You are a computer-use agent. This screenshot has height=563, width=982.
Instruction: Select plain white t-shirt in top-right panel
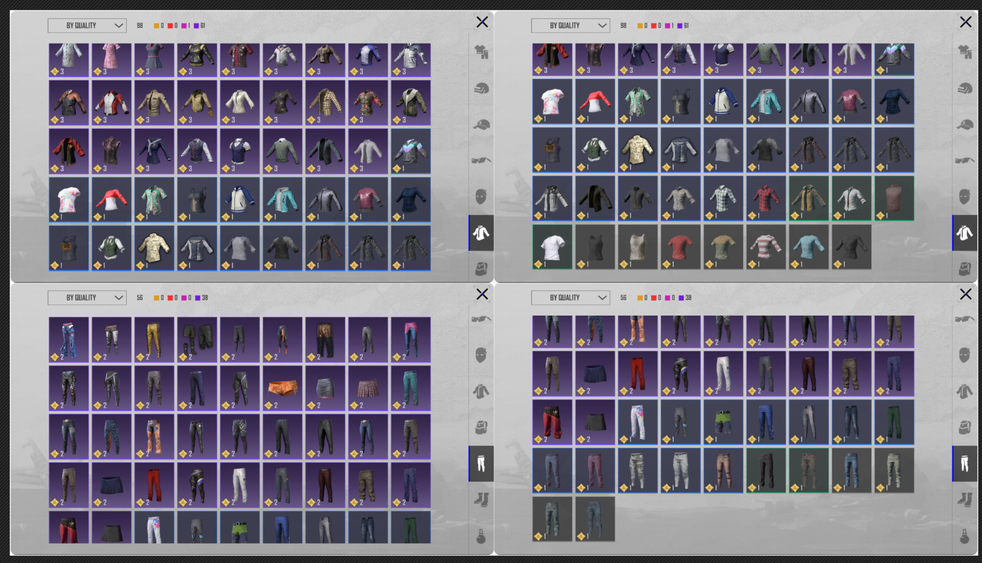coord(552,247)
